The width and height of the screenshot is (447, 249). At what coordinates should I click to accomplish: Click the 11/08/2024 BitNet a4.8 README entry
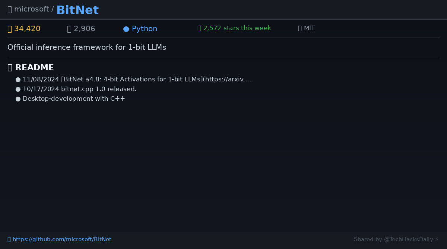click(x=137, y=79)
